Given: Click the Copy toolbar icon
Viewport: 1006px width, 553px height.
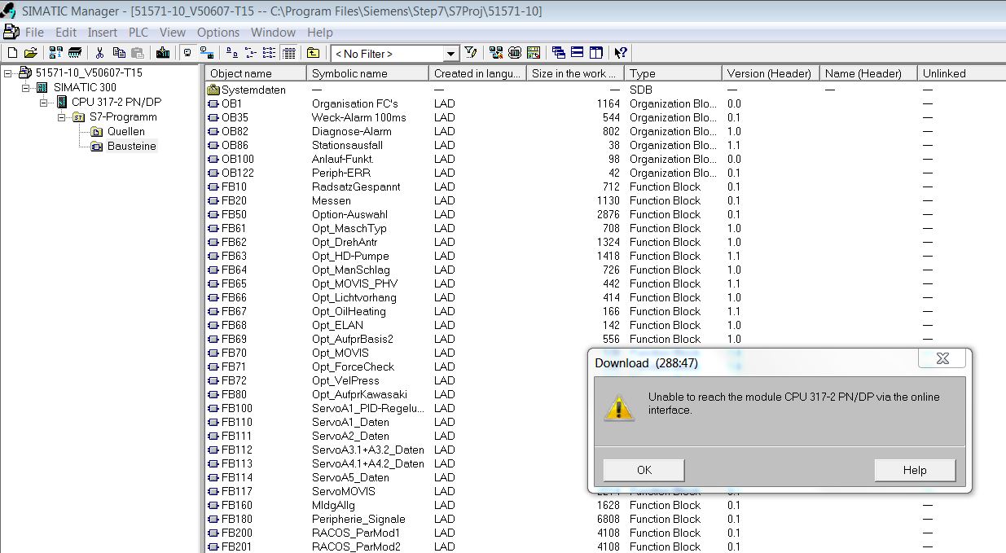Looking at the screenshot, I should (119, 53).
